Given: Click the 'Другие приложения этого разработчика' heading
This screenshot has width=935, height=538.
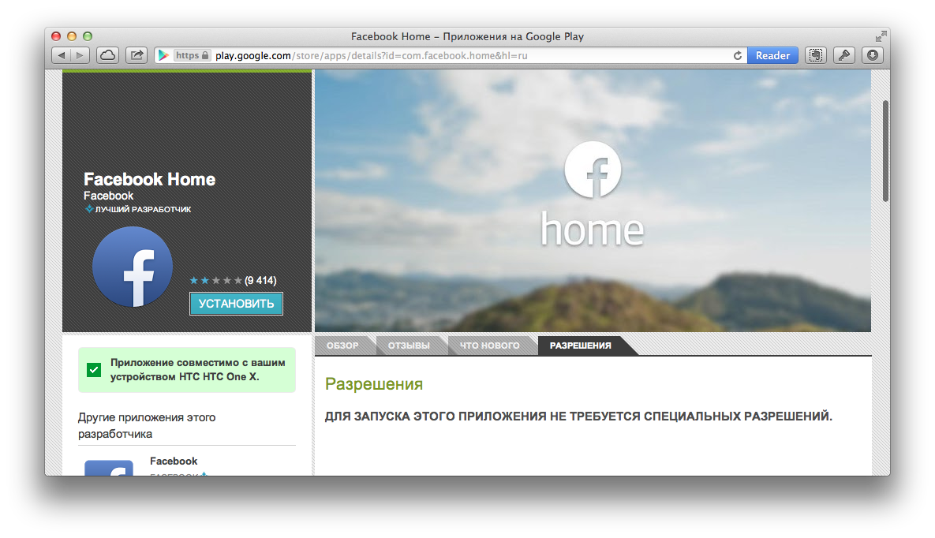Looking at the screenshot, I should tap(147, 425).
